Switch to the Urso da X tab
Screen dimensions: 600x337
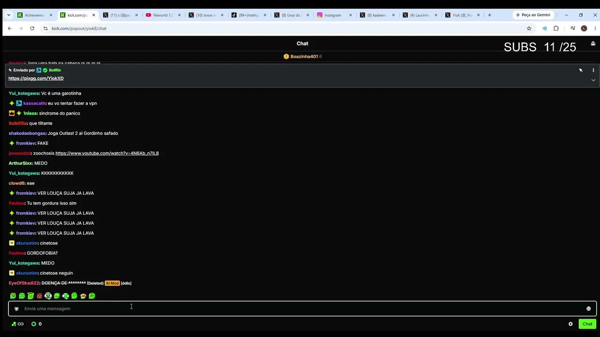(x=291, y=15)
